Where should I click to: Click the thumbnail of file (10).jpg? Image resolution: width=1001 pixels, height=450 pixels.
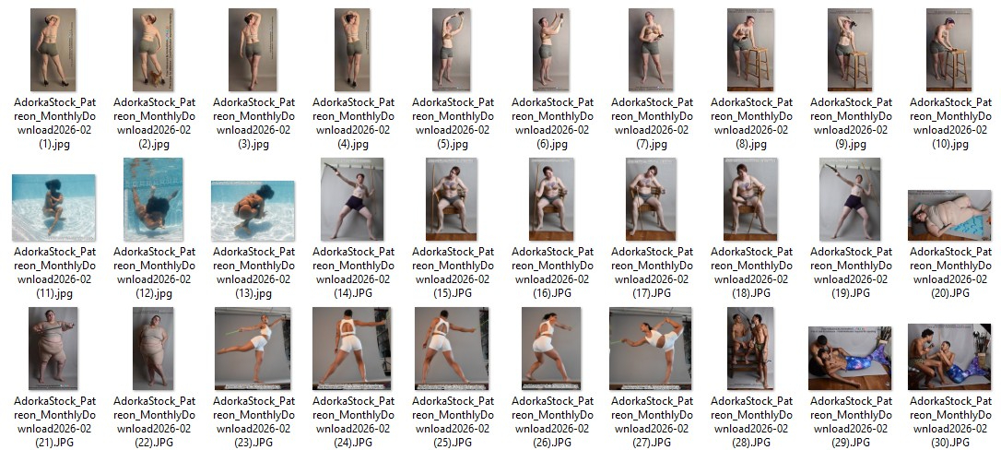(x=949, y=50)
